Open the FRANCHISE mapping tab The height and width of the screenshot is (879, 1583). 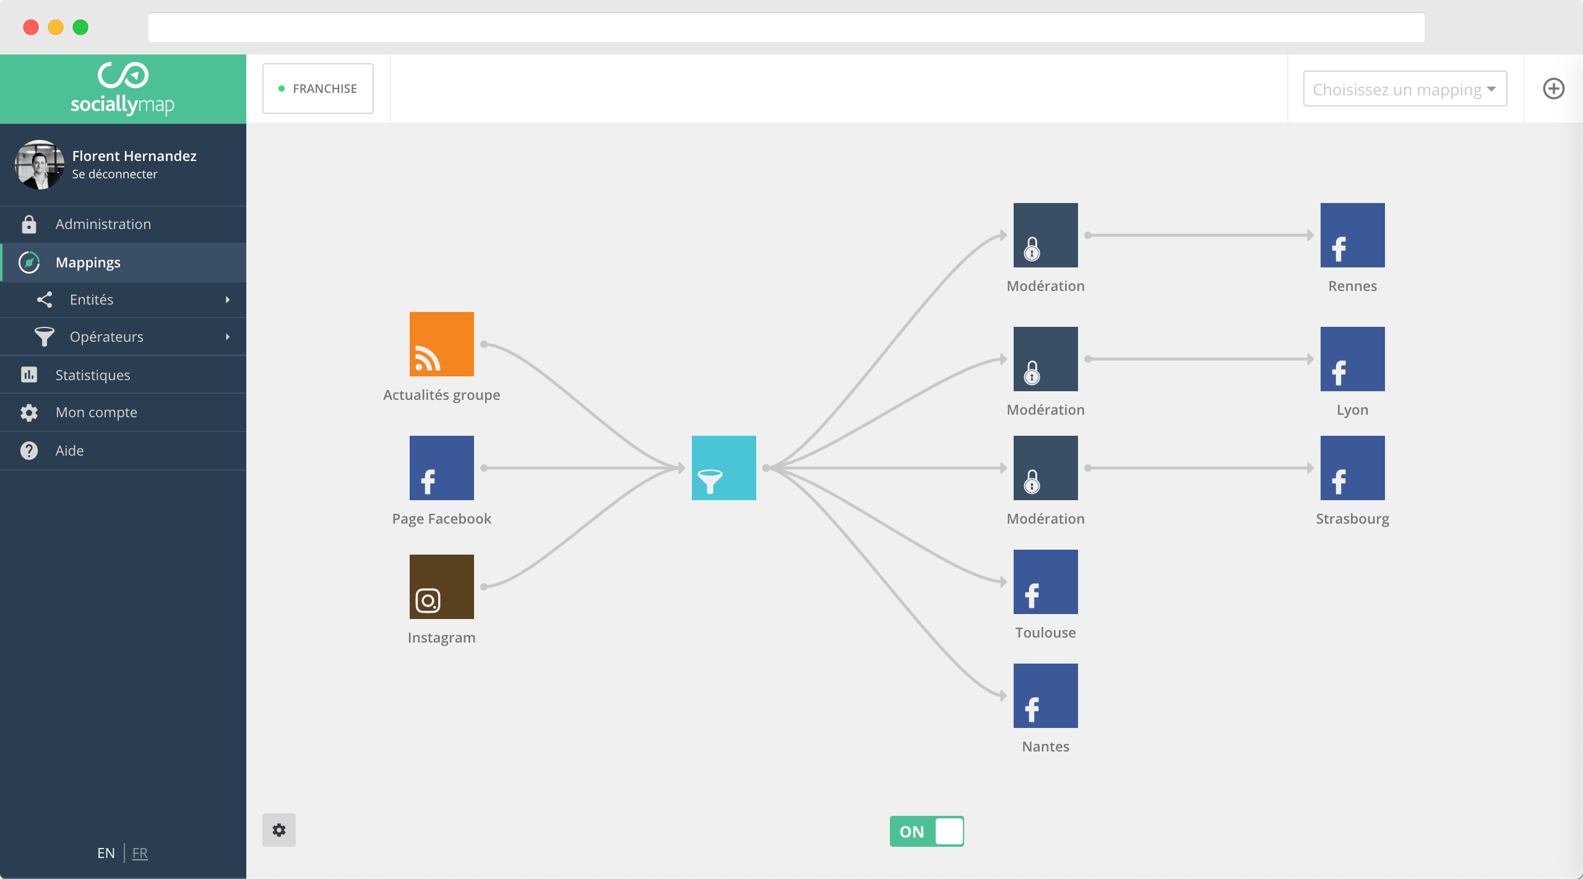coord(317,89)
